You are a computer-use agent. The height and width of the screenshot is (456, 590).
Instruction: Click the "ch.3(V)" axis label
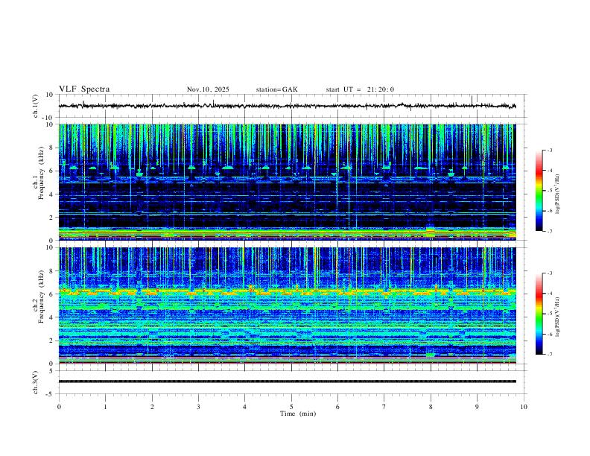click(36, 382)
